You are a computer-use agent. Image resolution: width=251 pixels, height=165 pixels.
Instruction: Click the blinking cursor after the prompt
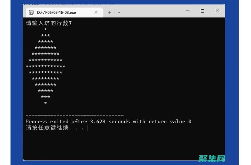point(87,128)
